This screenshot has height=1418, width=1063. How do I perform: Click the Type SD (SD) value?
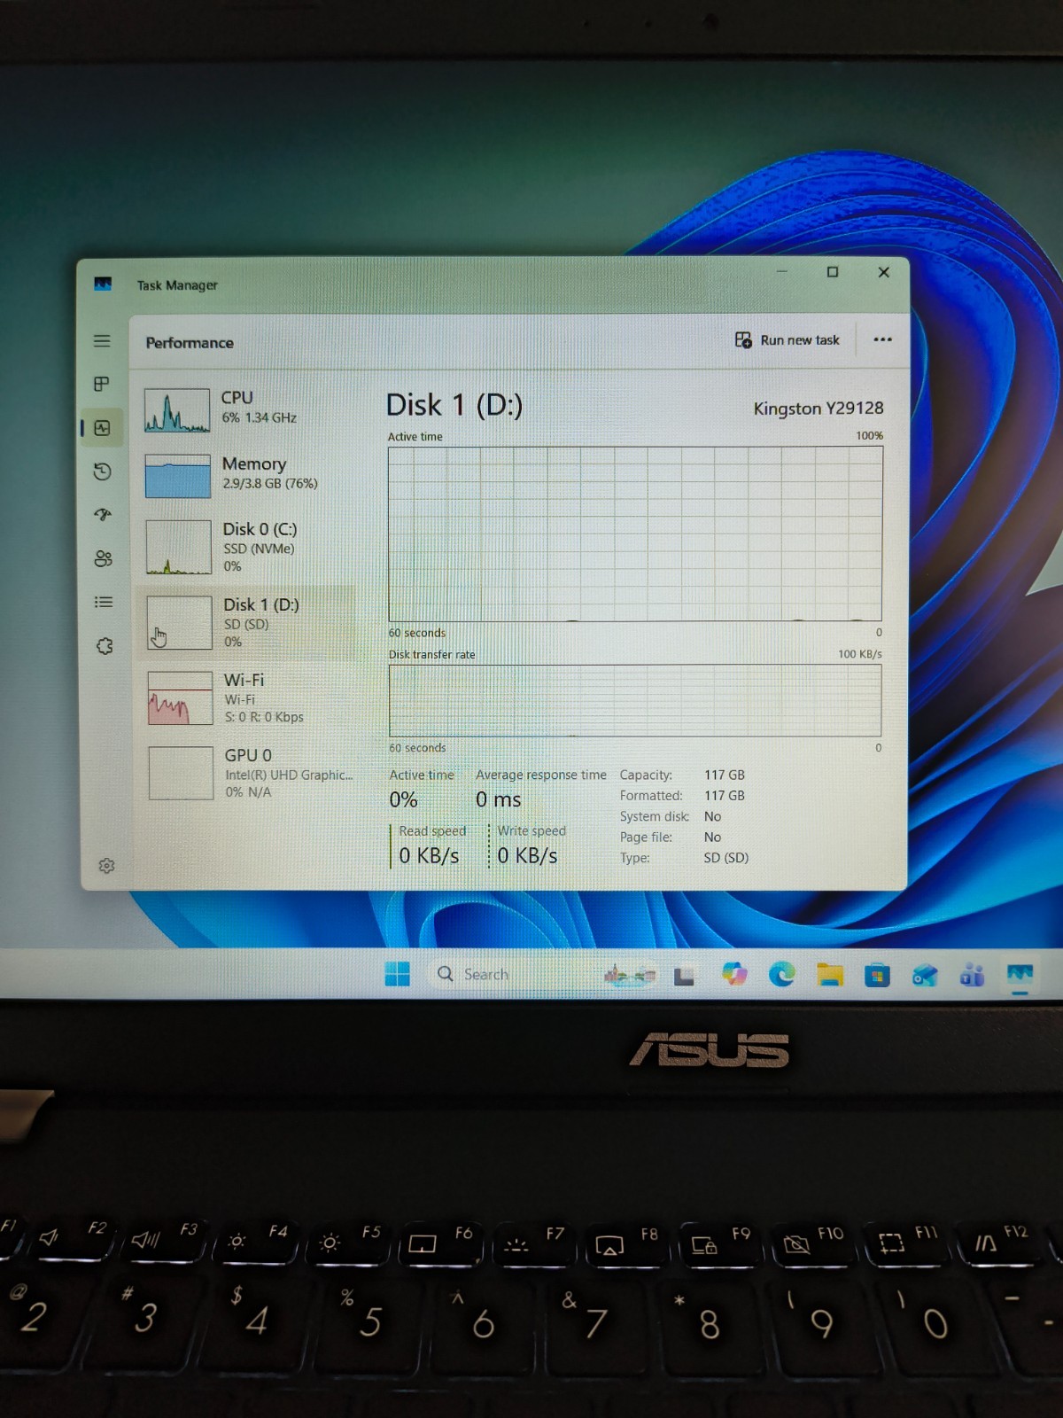(726, 858)
